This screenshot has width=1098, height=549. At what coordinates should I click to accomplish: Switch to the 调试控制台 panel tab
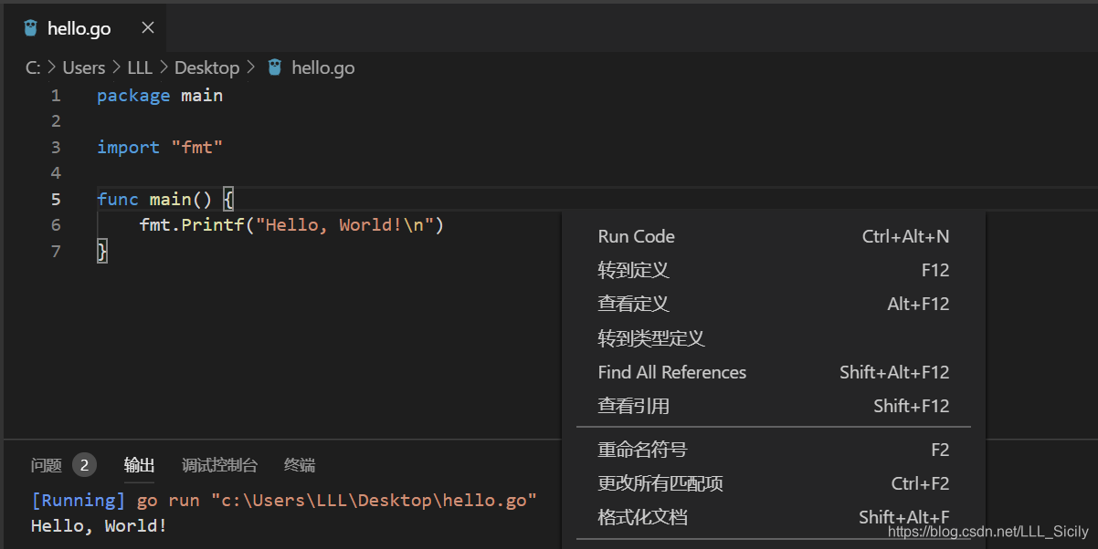tap(219, 465)
